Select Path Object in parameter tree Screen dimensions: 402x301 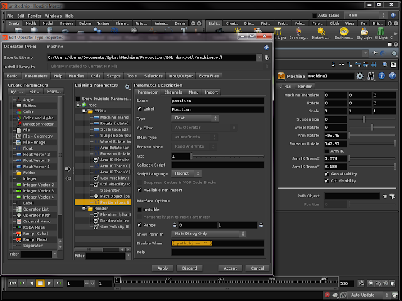[x=112, y=196]
